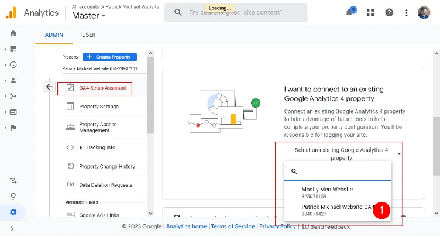440x237 pixels.
Task: Click main panel scrollbar up arrow
Action: click(436, 53)
